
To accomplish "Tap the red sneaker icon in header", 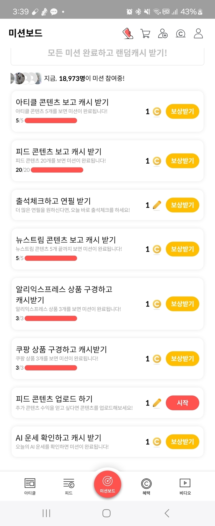I will coord(128,33).
